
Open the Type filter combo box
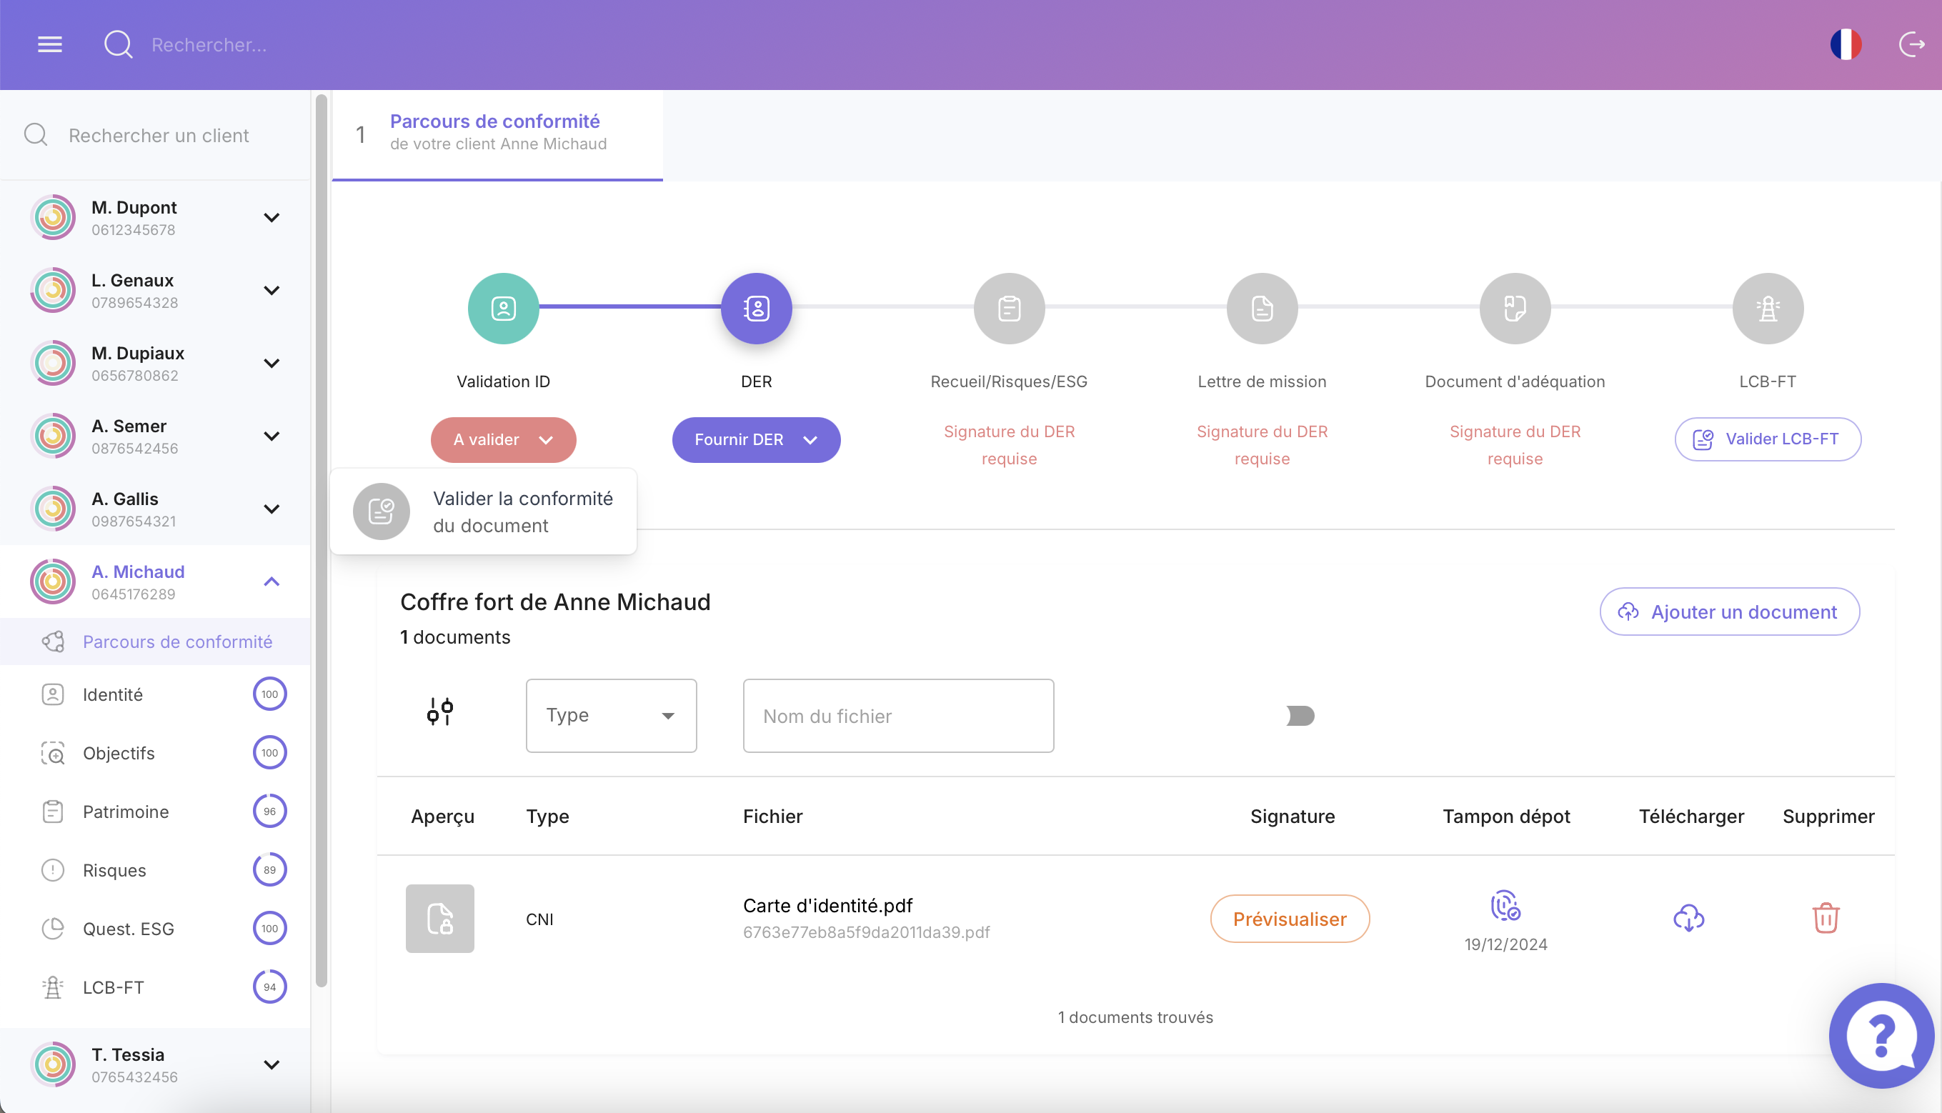click(611, 716)
